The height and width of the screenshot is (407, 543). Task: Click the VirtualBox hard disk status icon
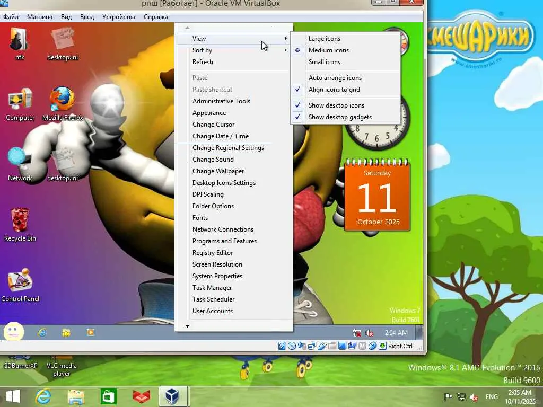[x=282, y=346]
